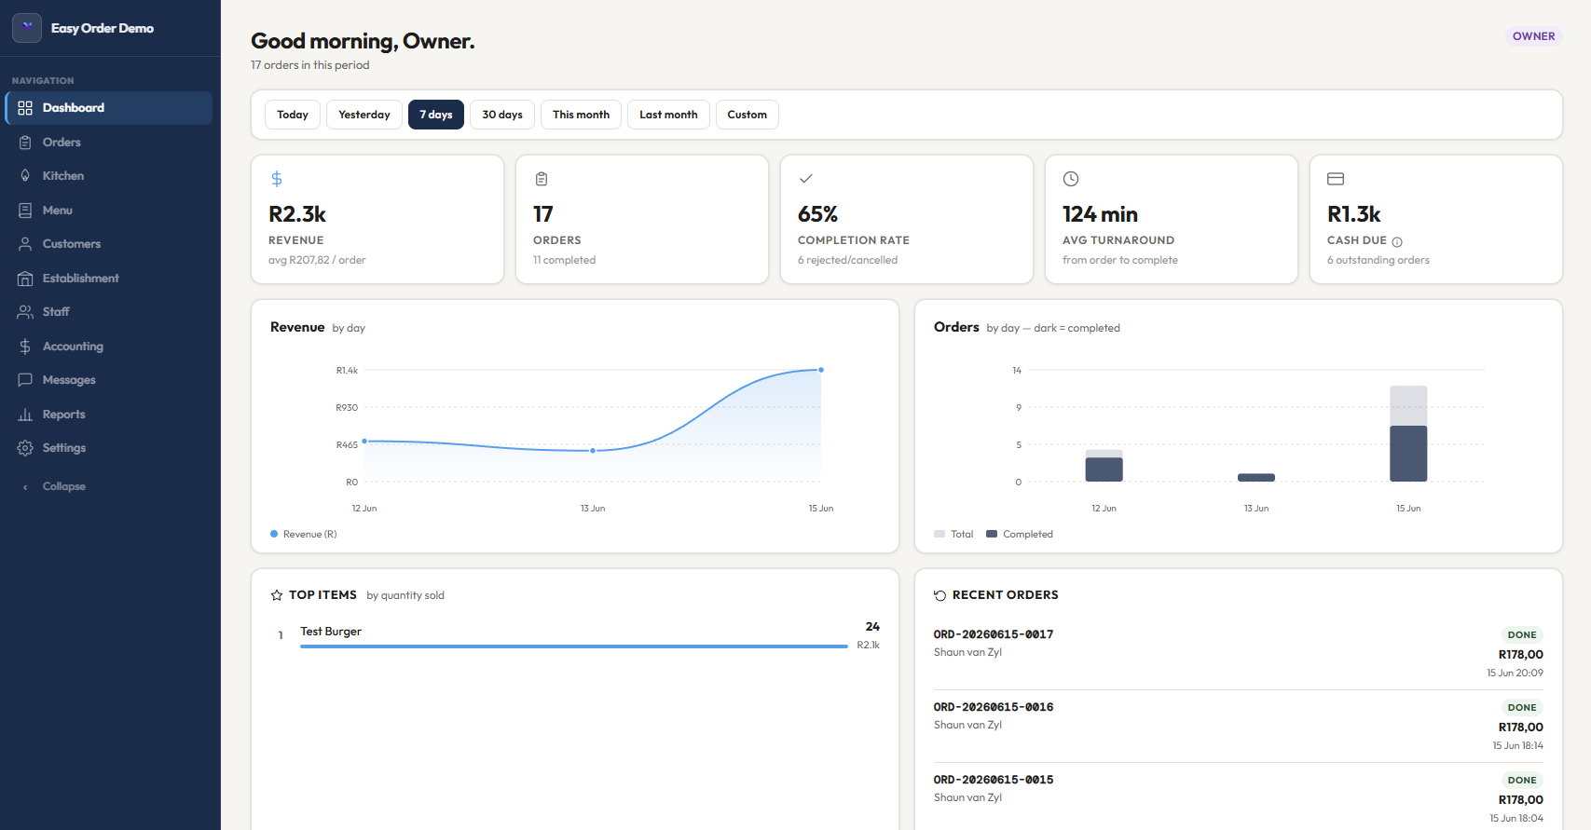This screenshot has width=1591, height=830.
Task: Click the R1.3k cash due value
Action: click(1354, 214)
